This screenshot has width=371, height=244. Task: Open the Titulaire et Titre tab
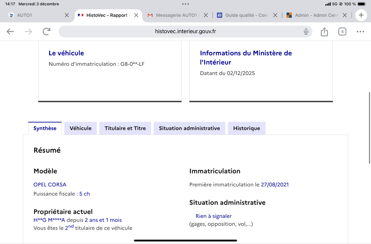tap(125, 128)
